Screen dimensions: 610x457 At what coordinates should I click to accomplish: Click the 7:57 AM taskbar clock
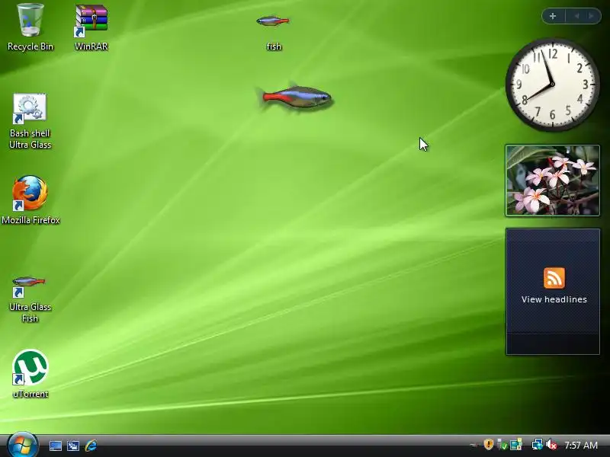click(580, 445)
